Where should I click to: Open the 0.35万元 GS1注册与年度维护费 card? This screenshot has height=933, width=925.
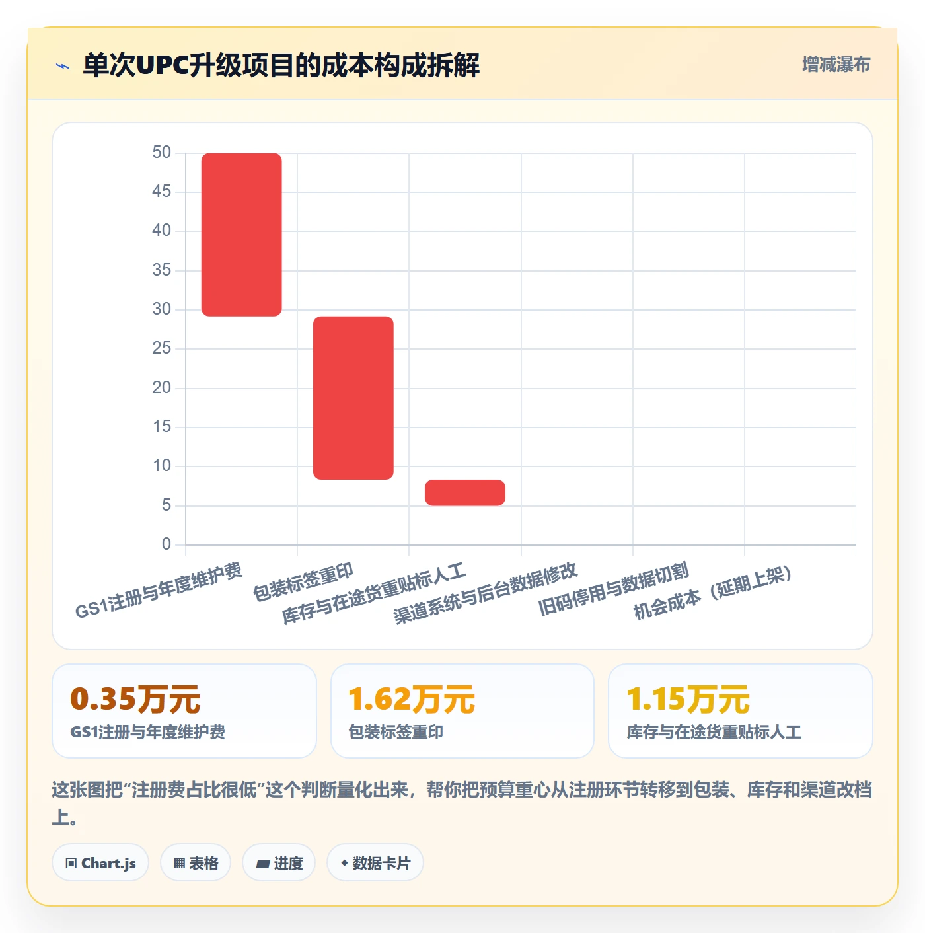coord(184,711)
